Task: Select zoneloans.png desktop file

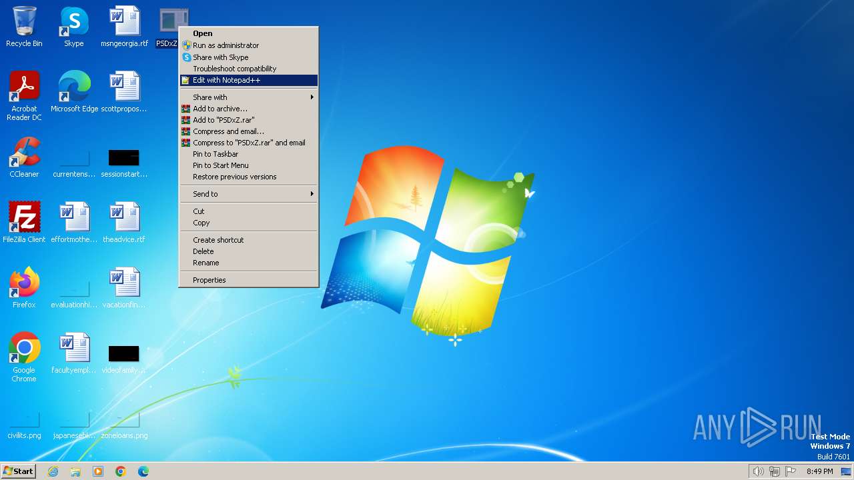Action: (124, 425)
